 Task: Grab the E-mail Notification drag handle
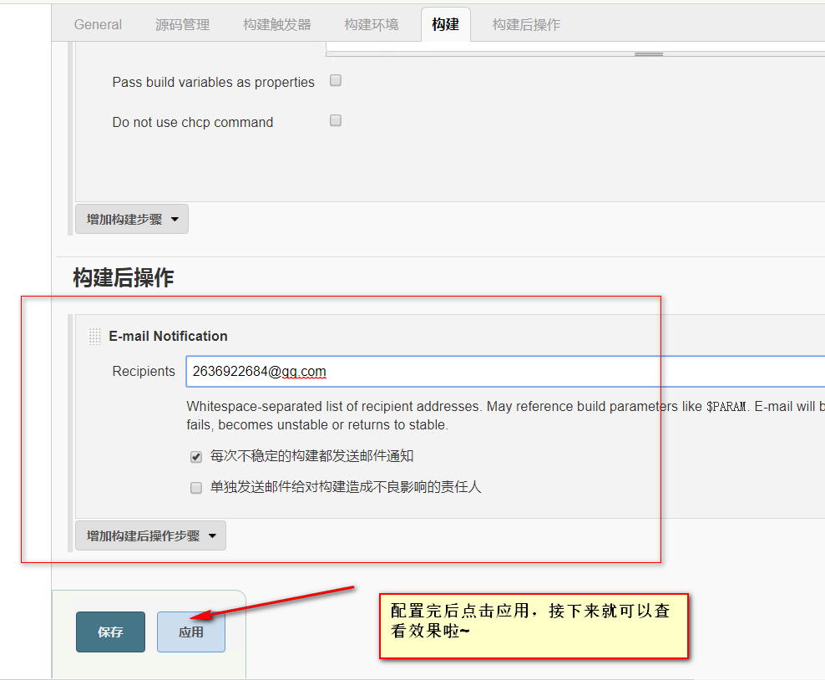(x=94, y=337)
